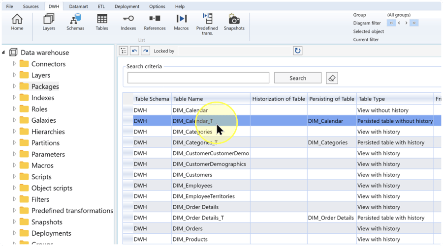Click the refresh icon beside Locked by
Image resolution: width=443 pixels, height=246 pixels.
[x=297, y=51]
